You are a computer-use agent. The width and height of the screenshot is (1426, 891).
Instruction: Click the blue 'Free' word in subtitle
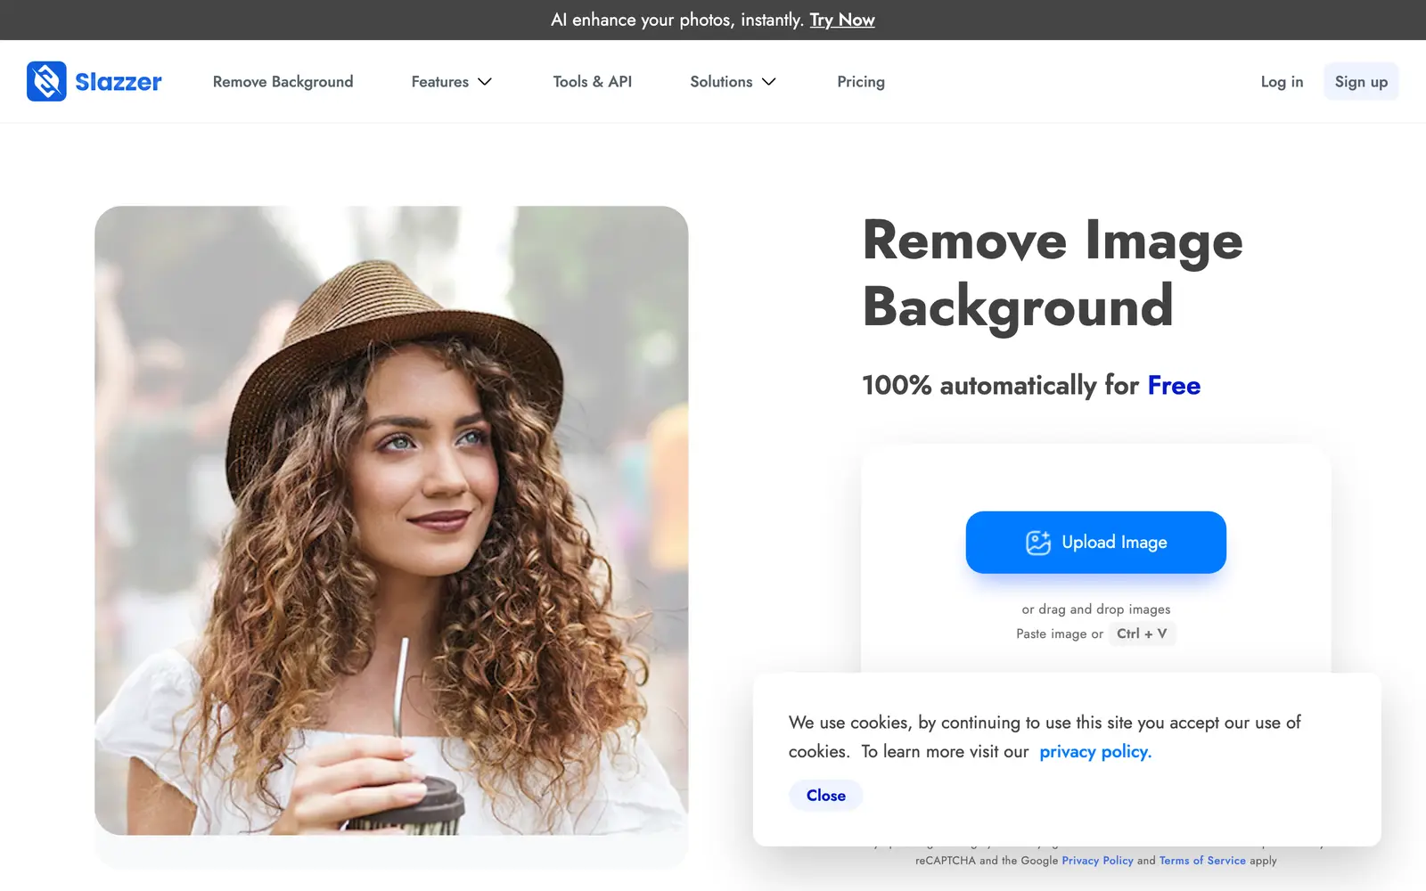coord(1174,385)
